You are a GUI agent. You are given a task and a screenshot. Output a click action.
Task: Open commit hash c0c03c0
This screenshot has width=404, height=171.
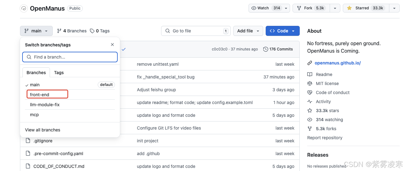click(219, 49)
